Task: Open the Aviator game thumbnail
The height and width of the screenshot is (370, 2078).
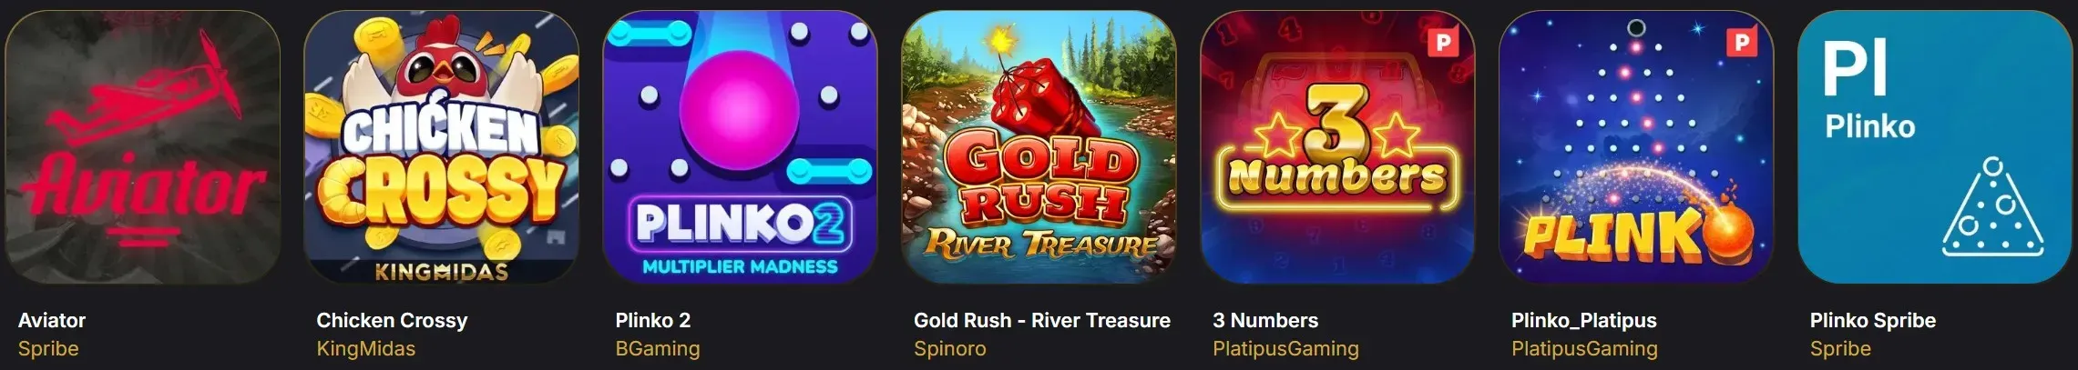Action: point(142,147)
